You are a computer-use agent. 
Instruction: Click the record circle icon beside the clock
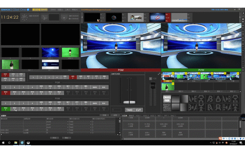point(24,17)
